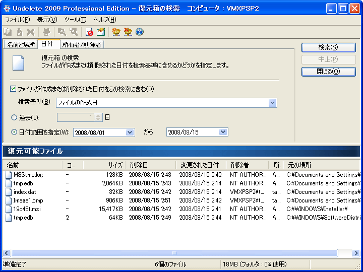Click the horizontal scrollbar thumb
This screenshot has width=363, height=272.
174,253
